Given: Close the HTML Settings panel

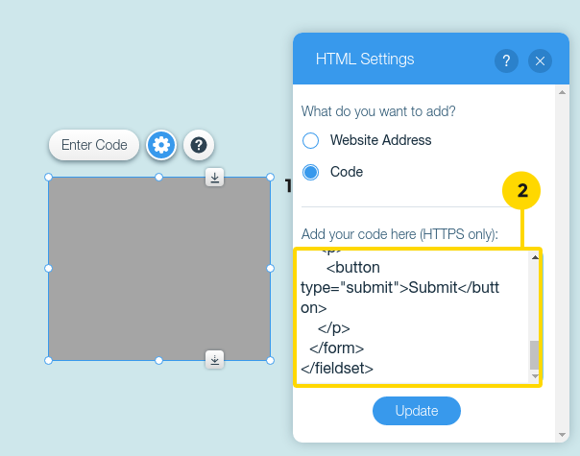Looking at the screenshot, I should [540, 60].
